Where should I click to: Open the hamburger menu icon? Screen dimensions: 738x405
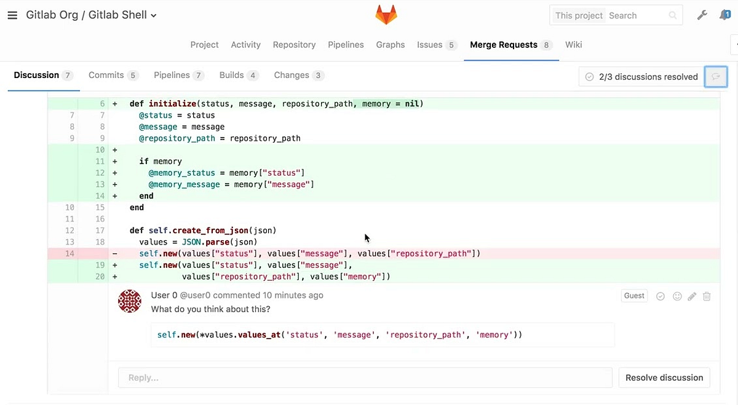[x=12, y=15]
